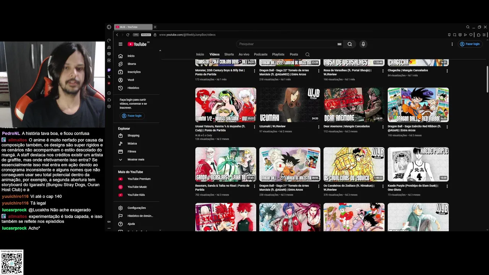Open the Kaede Purple video thumbnail
The height and width of the screenshot is (275, 489).
(x=418, y=164)
